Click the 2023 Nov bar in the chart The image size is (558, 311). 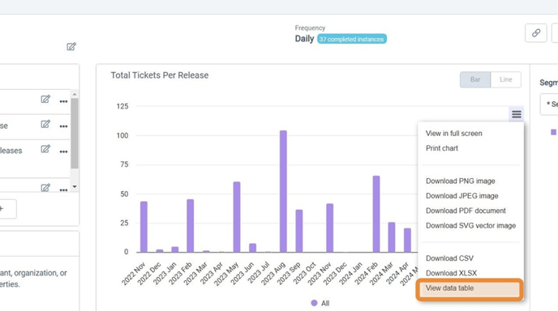[330, 228]
